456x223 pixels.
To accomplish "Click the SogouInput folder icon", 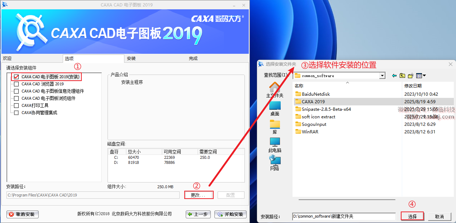I will 298,124.
